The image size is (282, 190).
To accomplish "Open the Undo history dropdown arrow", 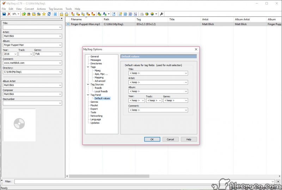I will click(x=18, y=14).
